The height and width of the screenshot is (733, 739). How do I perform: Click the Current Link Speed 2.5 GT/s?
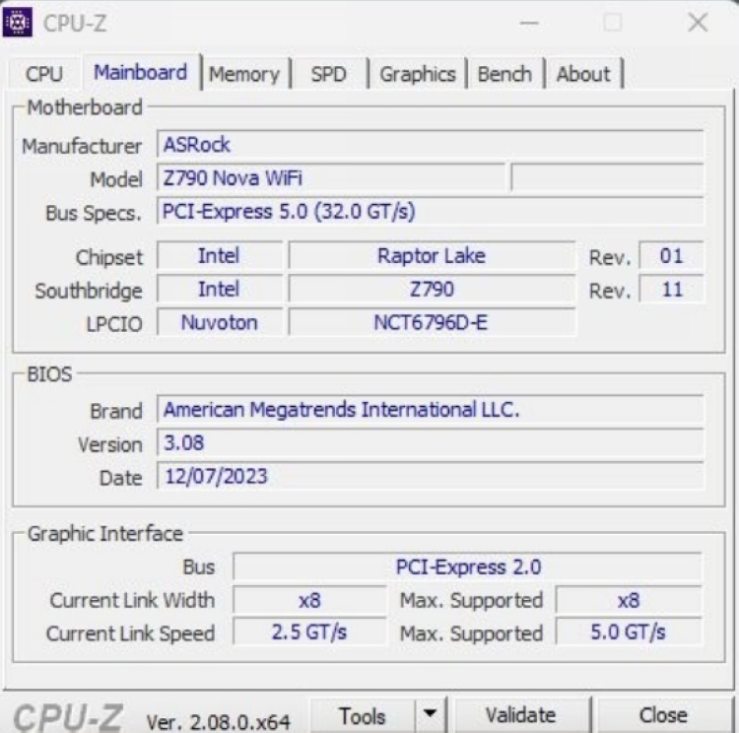pos(309,632)
